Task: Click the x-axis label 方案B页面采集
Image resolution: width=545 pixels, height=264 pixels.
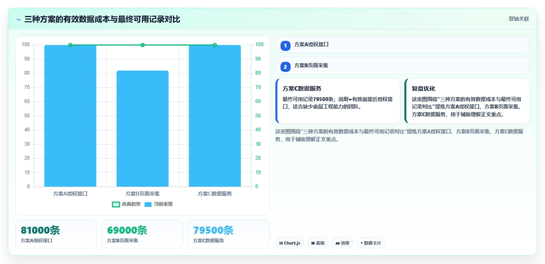Action: 143,194
